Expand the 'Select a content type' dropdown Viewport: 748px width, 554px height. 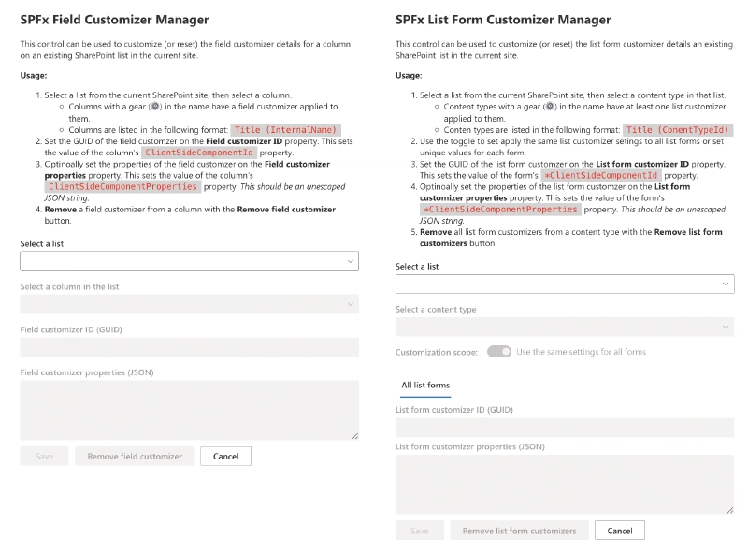point(565,327)
